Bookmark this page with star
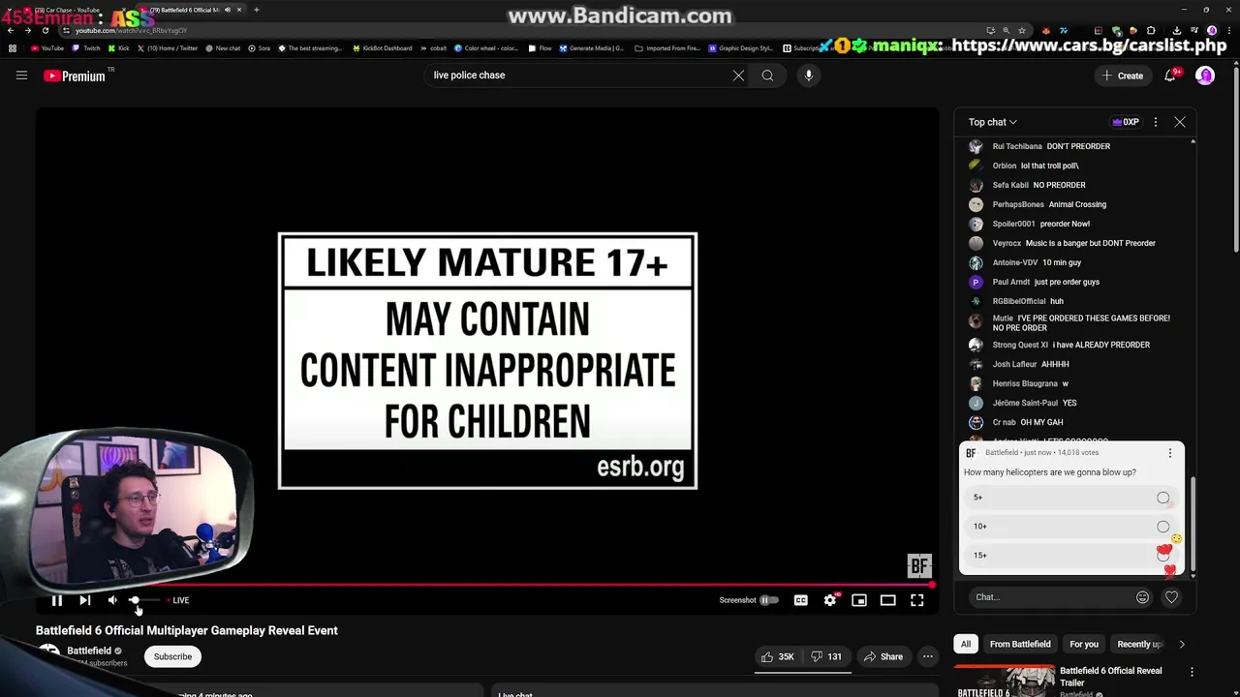Screen dimensions: 1240x697 coord(1022,30)
